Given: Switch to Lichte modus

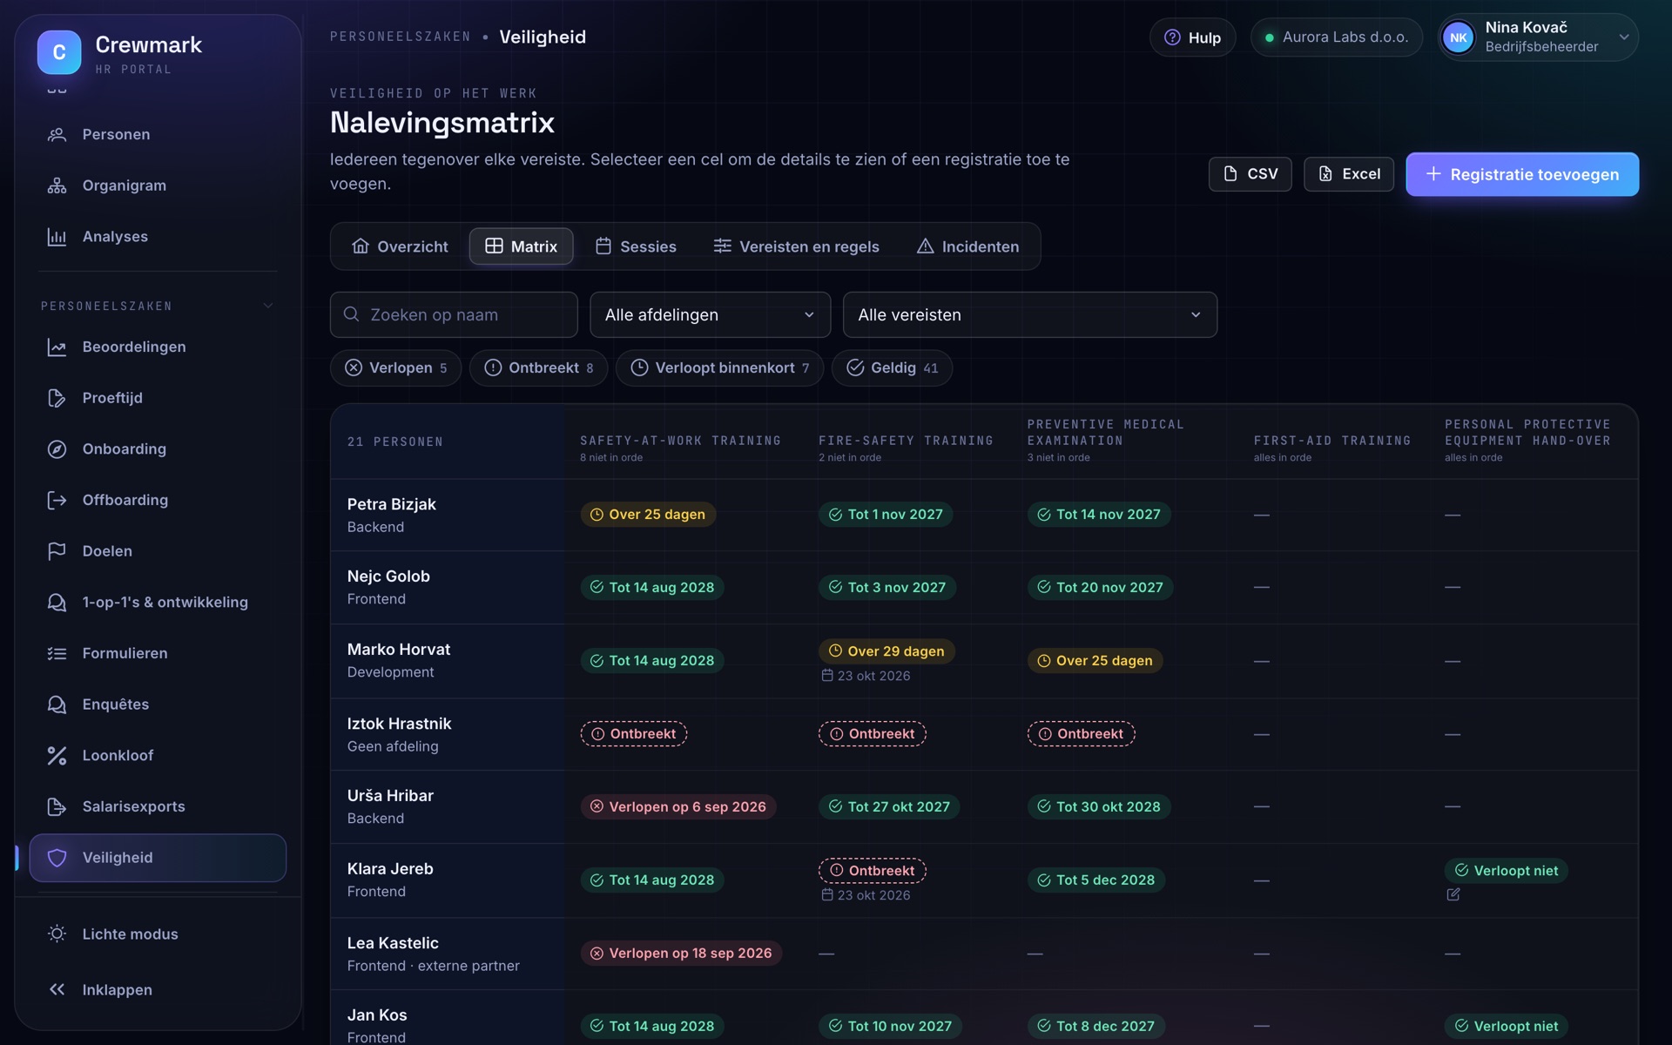Looking at the screenshot, I should 158,934.
